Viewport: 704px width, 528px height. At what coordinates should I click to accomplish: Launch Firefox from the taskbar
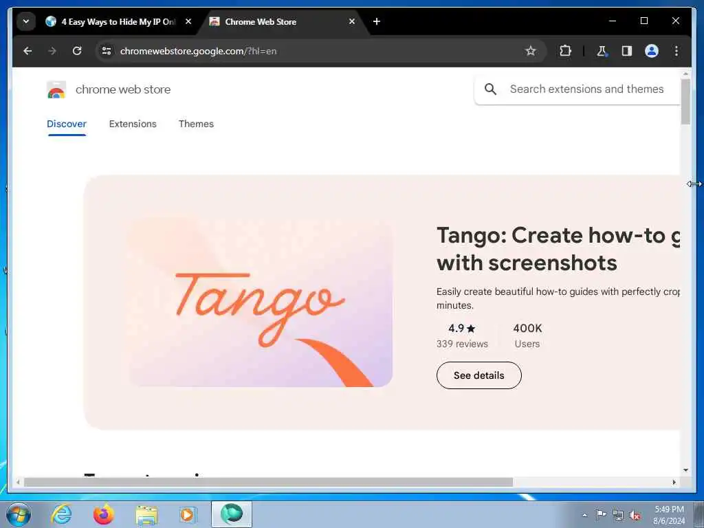pyautogui.click(x=104, y=514)
